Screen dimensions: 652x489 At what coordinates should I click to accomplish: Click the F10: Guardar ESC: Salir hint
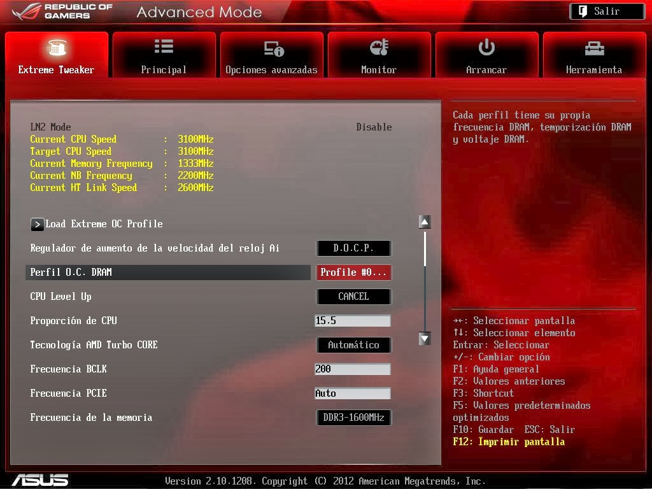point(514,430)
